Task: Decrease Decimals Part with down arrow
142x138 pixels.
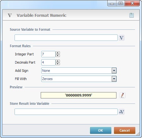Action: [x=58, y=64]
